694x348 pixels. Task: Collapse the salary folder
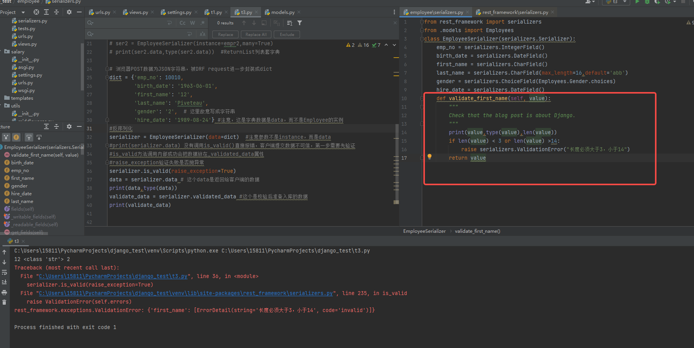(1, 51)
